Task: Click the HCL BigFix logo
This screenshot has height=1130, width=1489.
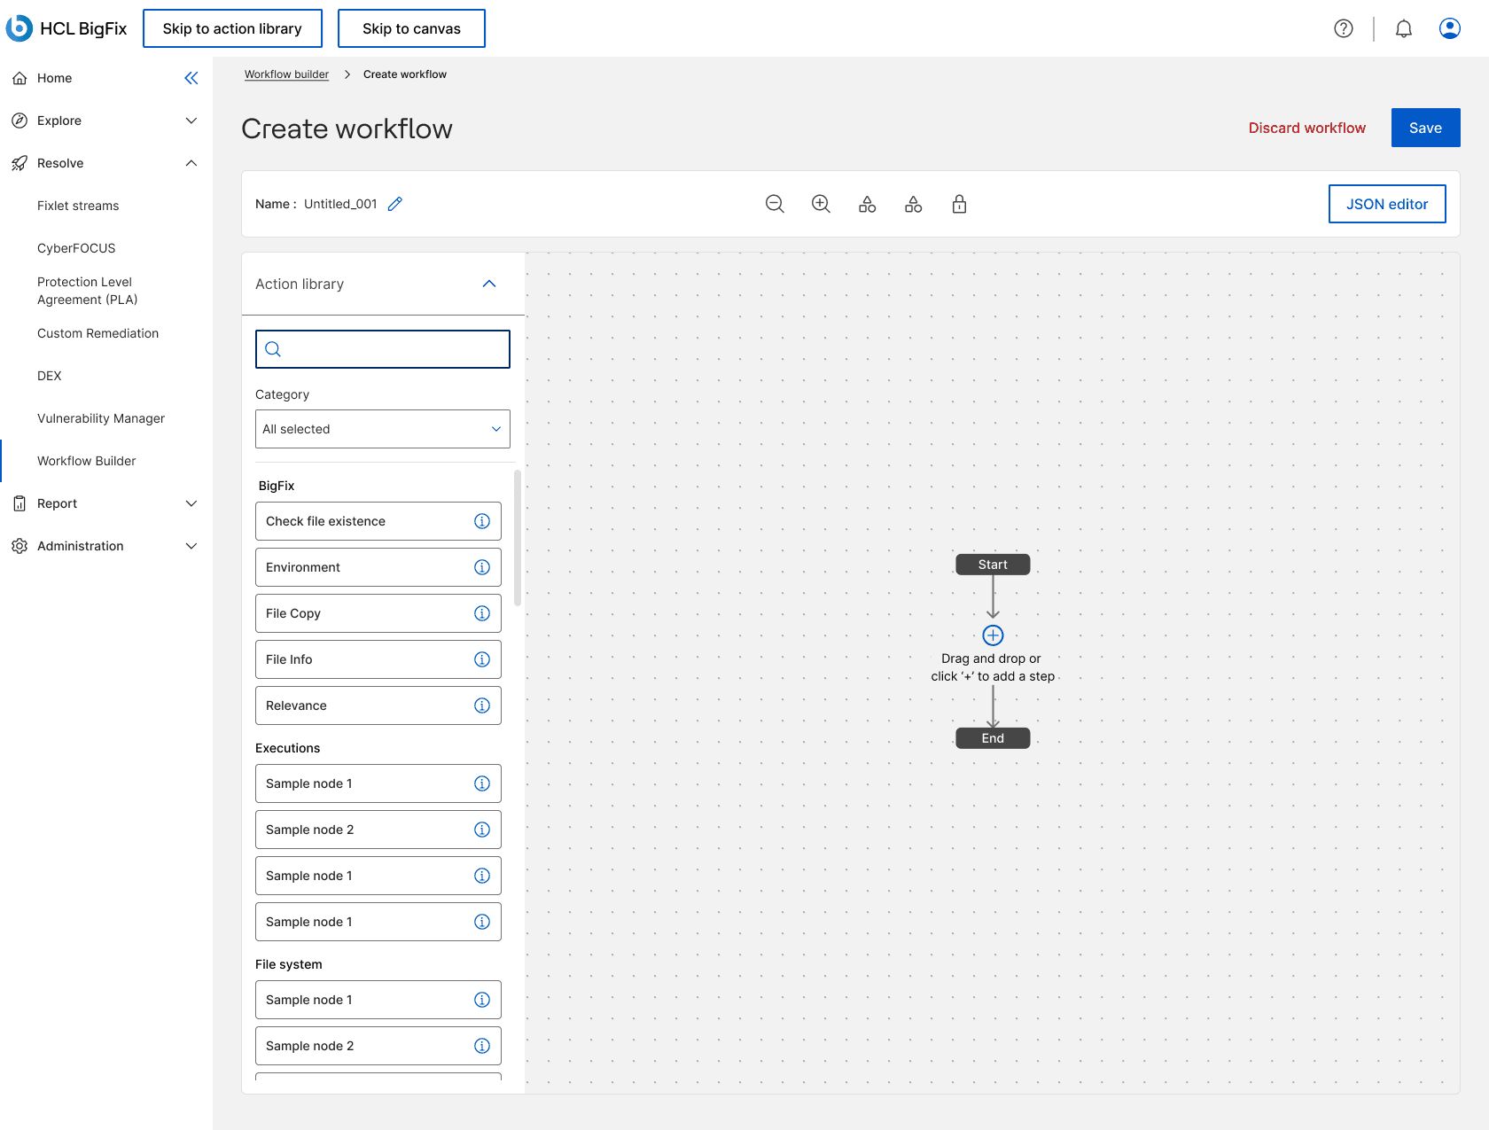Action: (66, 28)
